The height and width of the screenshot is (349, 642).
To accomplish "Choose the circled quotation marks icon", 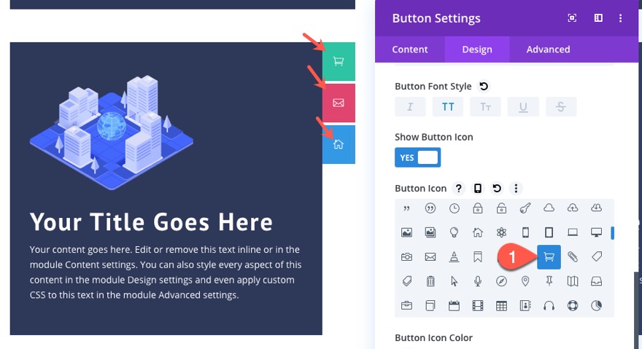I will click(430, 208).
